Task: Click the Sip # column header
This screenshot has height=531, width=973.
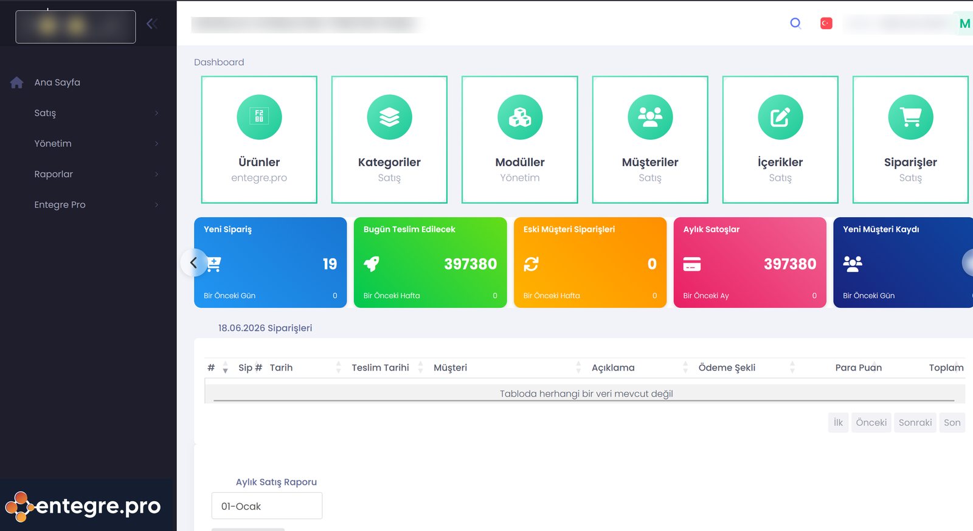Action: pyautogui.click(x=250, y=367)
